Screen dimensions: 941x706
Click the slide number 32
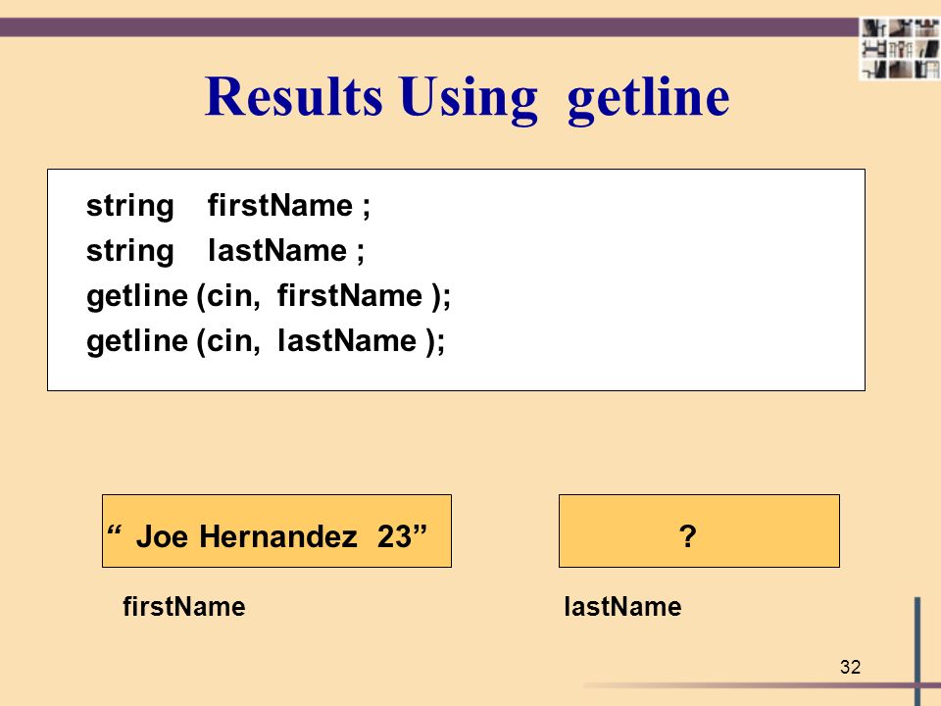(x=850, y=667)
